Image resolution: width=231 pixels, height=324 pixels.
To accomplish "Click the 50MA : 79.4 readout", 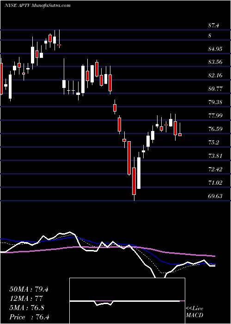I will [x=29, y=289].
